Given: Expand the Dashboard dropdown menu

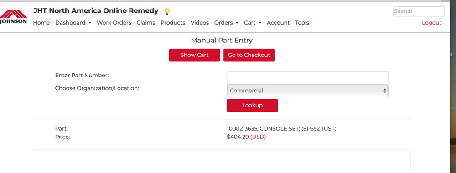Looking at the screenshot, I should (73, 23).
